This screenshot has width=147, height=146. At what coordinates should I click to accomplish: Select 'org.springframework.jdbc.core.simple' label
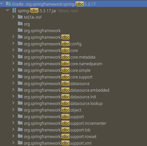pos(57,71)
